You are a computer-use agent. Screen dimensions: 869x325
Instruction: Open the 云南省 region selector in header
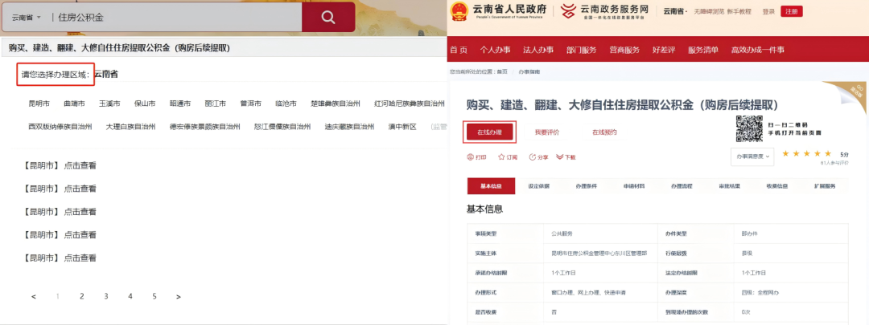pyautogui.click(x=676, y=11)
